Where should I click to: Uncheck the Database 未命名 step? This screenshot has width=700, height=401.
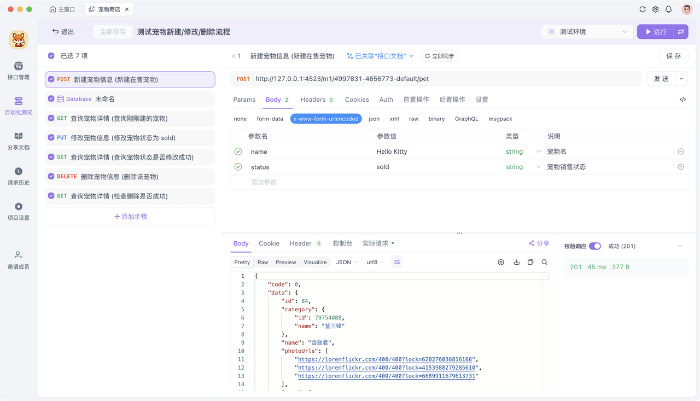tap(51, 99)
